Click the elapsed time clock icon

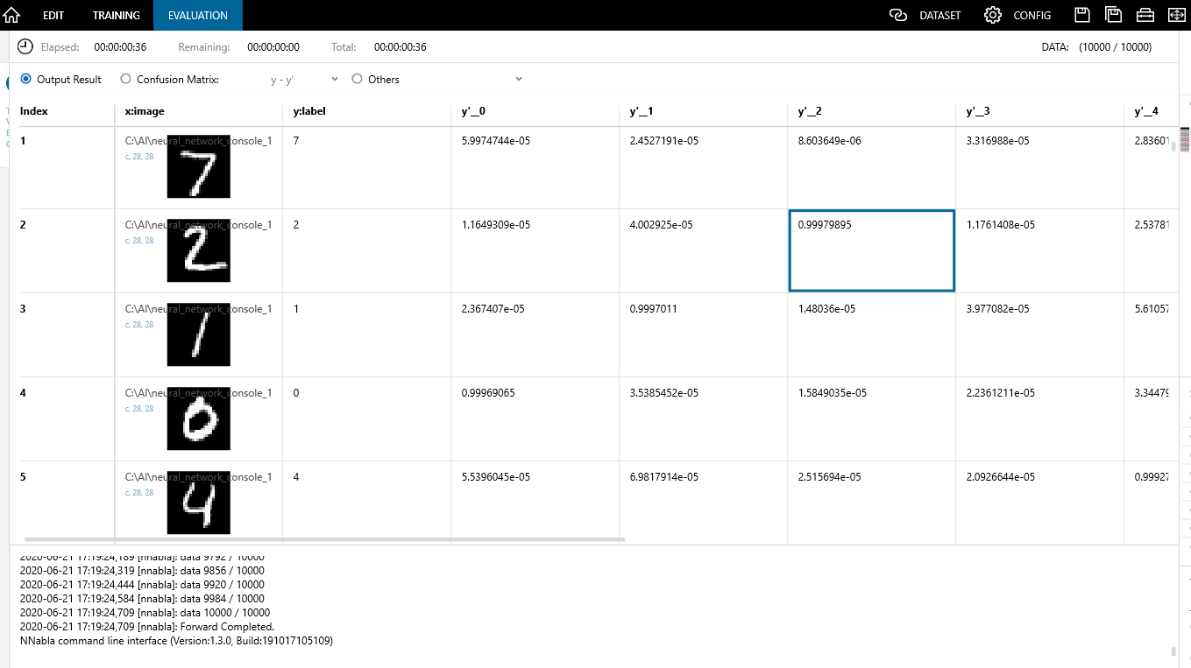coord(25,47)
